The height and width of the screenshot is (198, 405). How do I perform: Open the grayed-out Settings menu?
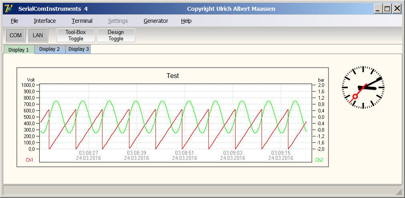tap(118, 21)
